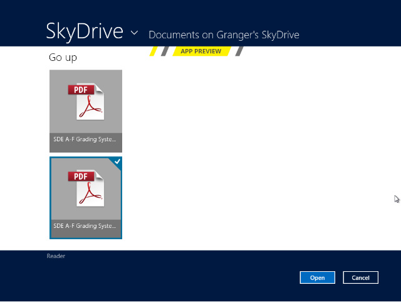Screen dimensions: 401x302
Task: Click the SkyDrive title heading
Action: click(85, 31)
